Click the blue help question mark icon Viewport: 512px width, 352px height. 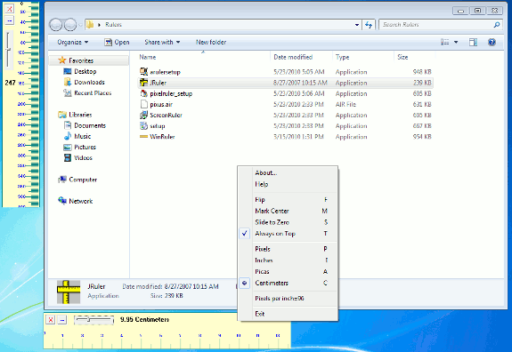492,42
